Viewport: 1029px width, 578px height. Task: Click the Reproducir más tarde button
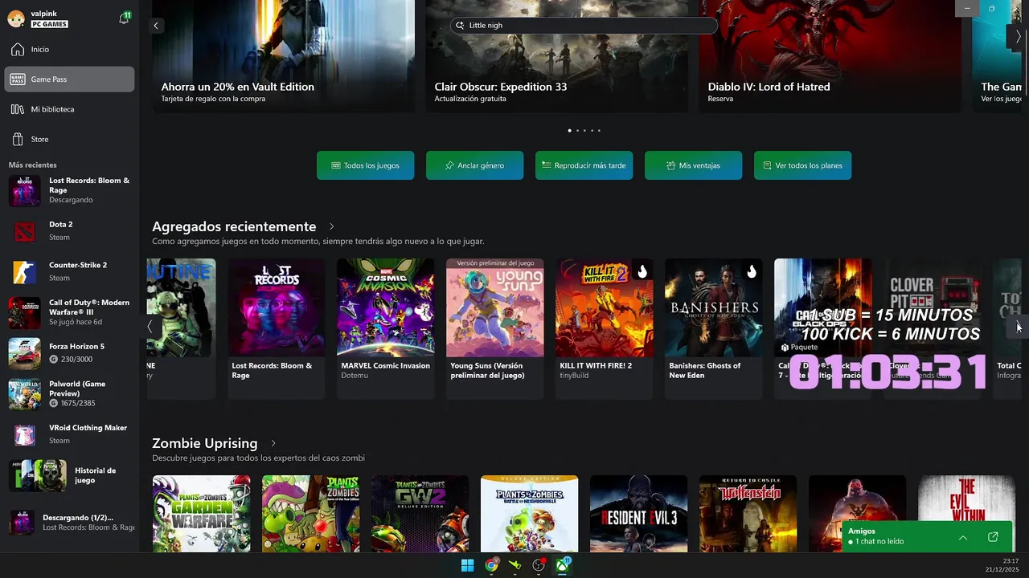click(584, 165)
